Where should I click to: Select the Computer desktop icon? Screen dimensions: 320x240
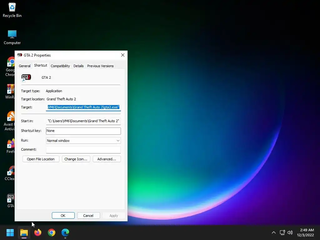pos(12,37)
